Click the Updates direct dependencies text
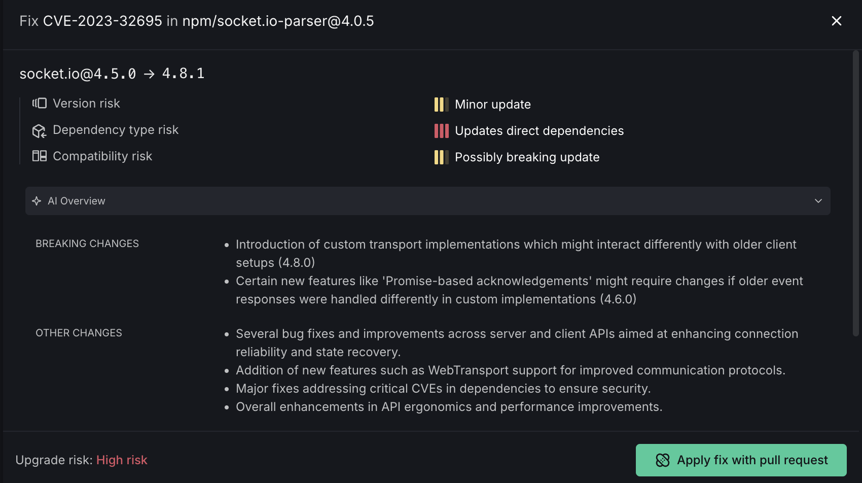862x483 pixels. click(539, 131)
